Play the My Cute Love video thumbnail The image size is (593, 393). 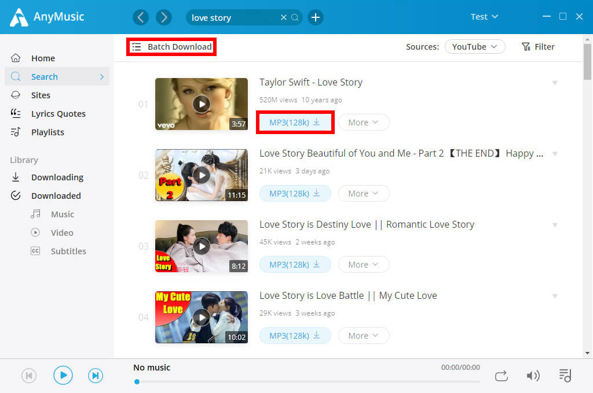click(x=202, y=317)
